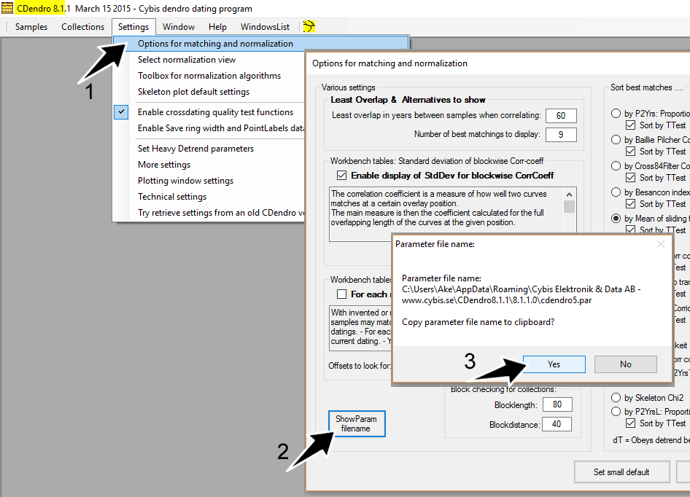Open the Collections menu
Image resolution: width=690 pixels, height=497 pixels.
(x=82, y=27)
